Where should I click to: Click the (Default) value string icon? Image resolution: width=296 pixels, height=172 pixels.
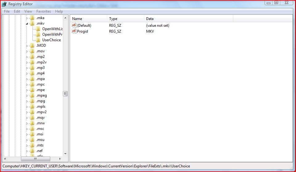point(74,25)
